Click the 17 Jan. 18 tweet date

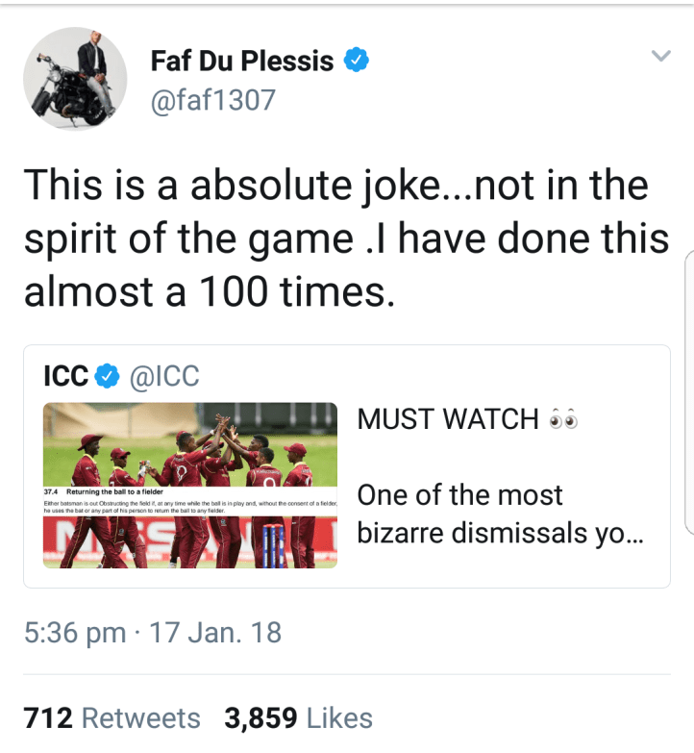click(215, 632)
